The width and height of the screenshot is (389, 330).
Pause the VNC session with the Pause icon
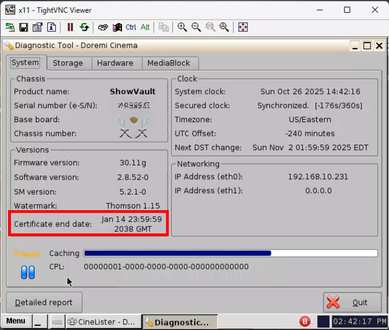coord(70,27)
